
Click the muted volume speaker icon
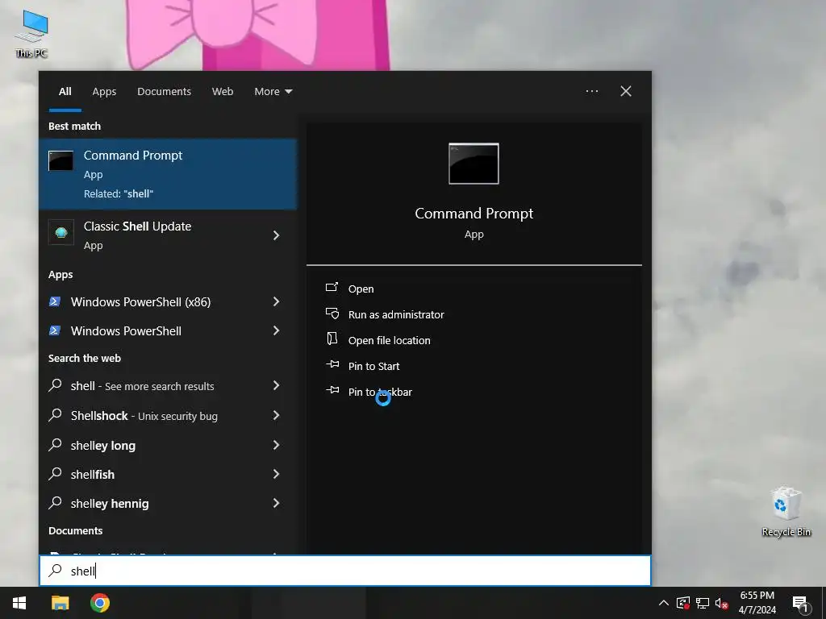[722, 603]
